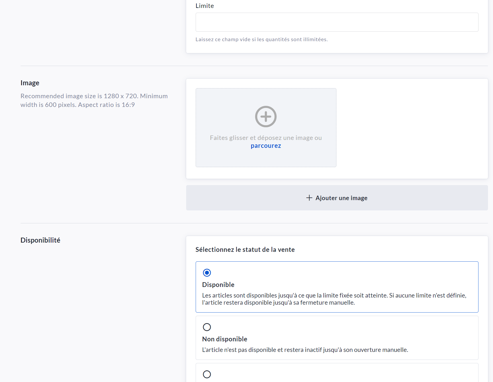
Task: Click the Sélectionnez le statut de la vente heading
Action: (245, 249)
